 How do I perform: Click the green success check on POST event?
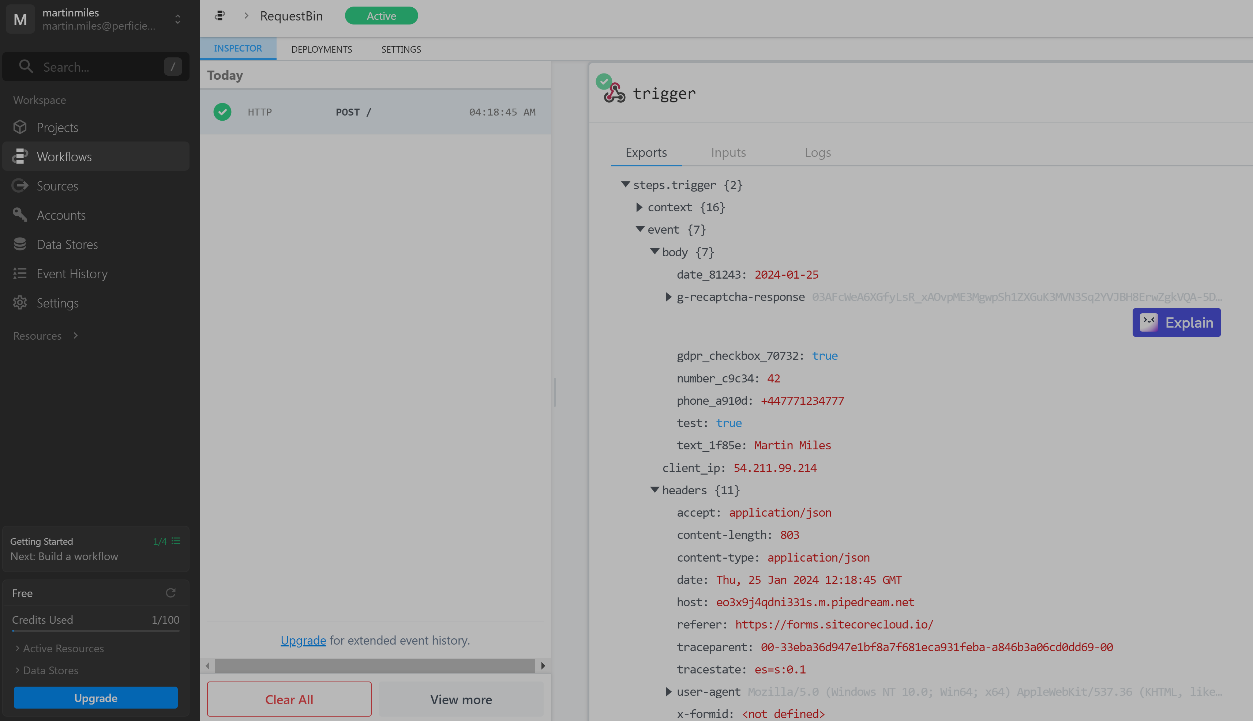pos(222,112)
